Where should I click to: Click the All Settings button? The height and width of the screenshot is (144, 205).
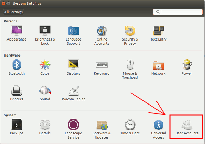pyautogui.click(x=13, y=12)
